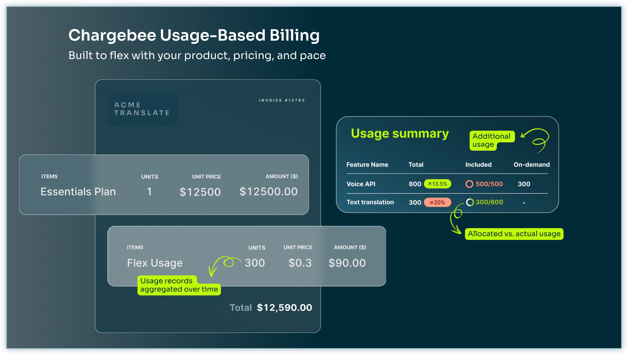628x355 pixels.
Task: Click the On-demand column header
Action: click(x=531, y=164)
